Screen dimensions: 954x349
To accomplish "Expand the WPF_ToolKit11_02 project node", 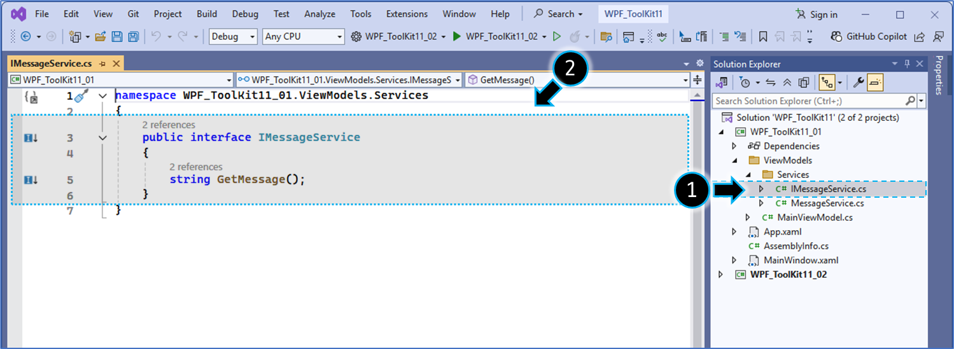I will [720, 275].
